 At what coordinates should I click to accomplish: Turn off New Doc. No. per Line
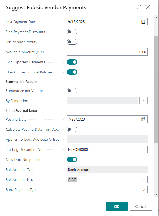72,159
